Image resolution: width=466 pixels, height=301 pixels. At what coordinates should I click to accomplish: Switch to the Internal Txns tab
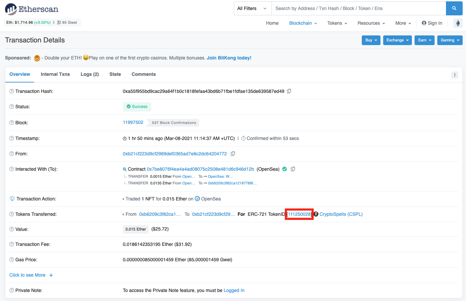[x=55, y=74]
